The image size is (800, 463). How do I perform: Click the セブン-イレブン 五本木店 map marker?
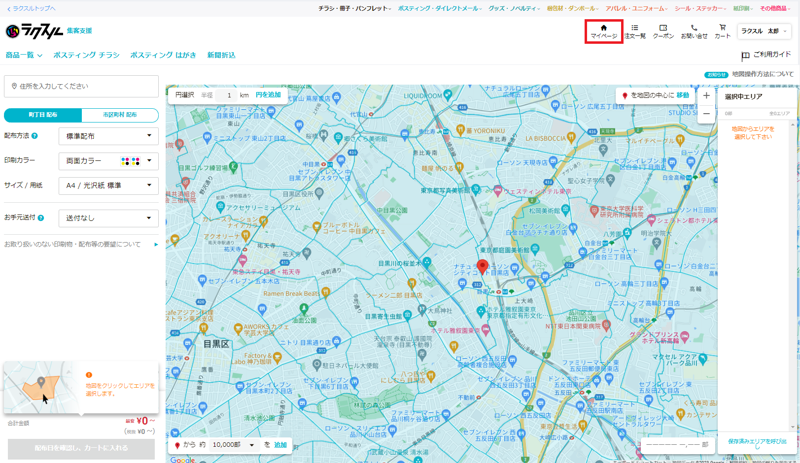point(202,280)
